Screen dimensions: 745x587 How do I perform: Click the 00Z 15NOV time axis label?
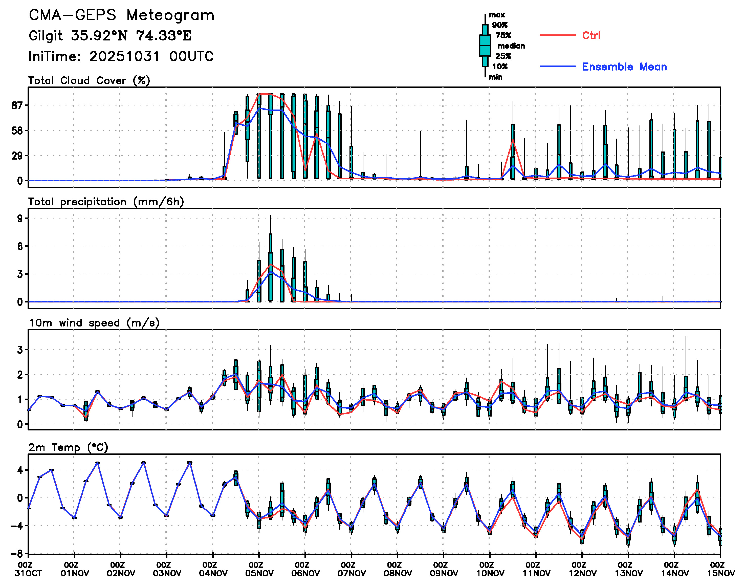click(720, 569)
